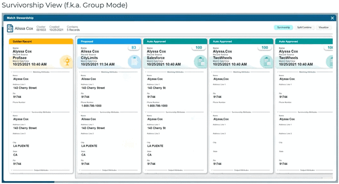Screen dimensions: 339x184
Task: Collapse Survivorship Attributes in Golden Record card
Action: pyautogui.click(x=12, y=112)
